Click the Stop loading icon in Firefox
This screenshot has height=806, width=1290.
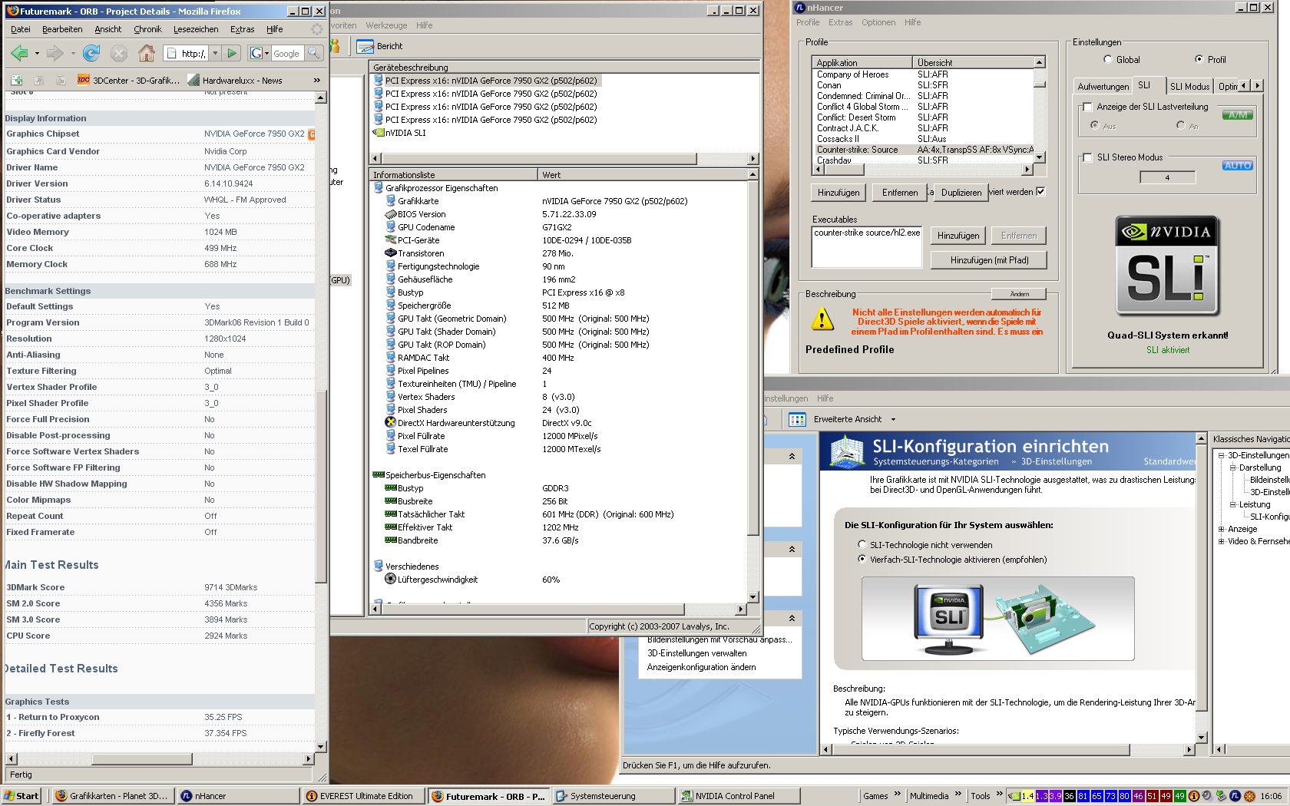coord(118,53)
